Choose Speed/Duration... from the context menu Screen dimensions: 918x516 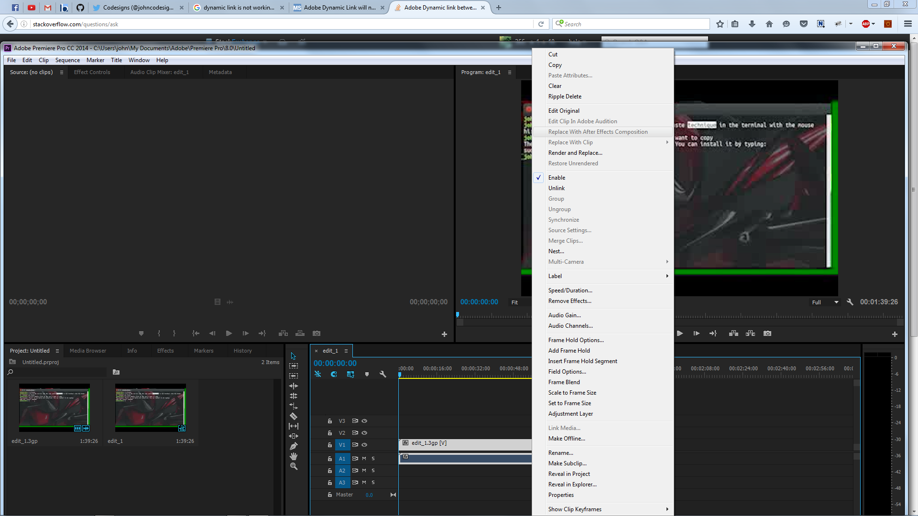pos(570,290)
